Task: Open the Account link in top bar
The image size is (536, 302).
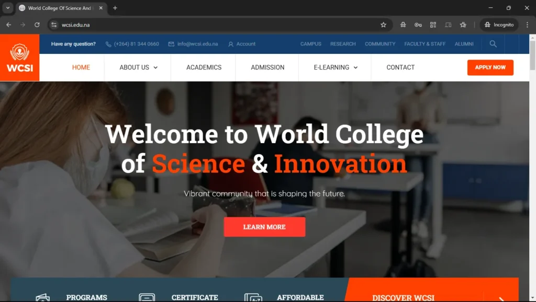Action: click(242, 44)
